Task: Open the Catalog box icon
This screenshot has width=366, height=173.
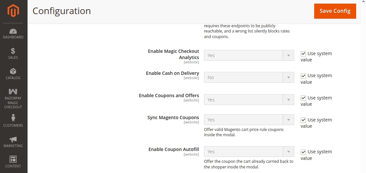Action: tap(13, 71)
